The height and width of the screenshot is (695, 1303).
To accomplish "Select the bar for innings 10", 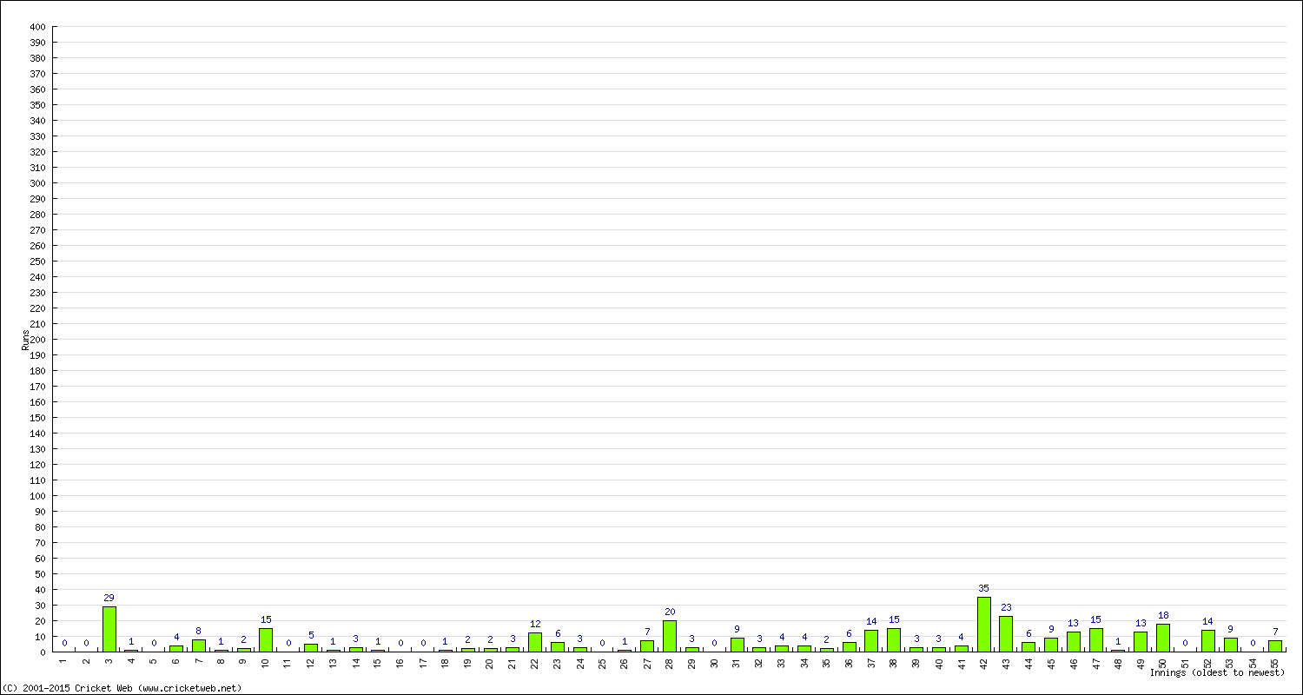I will click(x=266, y=639).
